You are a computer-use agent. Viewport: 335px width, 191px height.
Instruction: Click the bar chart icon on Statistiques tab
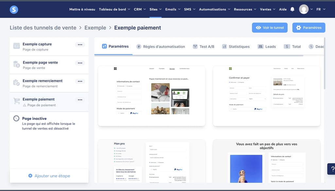[x=225, y=46]
